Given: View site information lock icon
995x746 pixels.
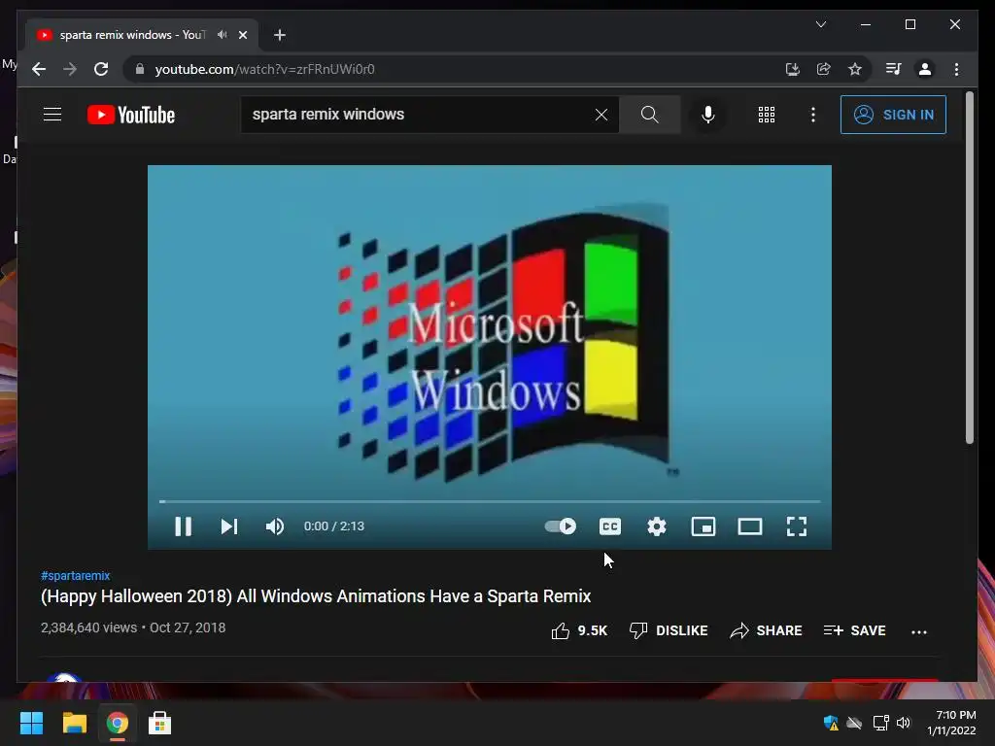Looking at the screenshot, I should 140,69.
